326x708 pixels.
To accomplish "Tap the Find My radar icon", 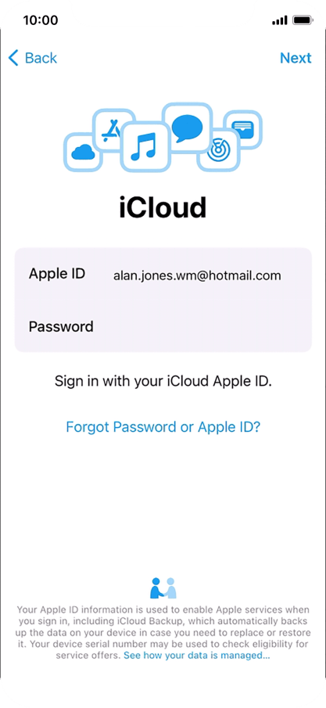I will point(219,150).
